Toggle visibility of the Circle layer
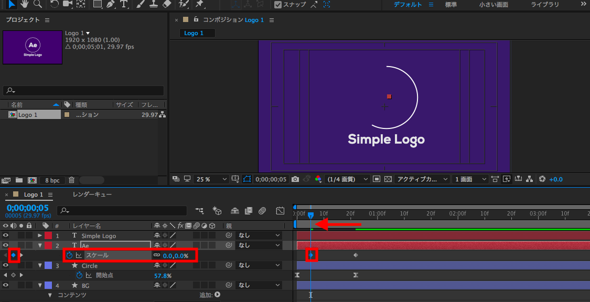 (6, 265)
